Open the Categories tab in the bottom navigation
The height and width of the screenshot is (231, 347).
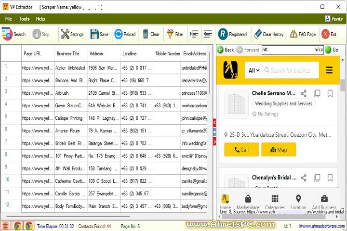[275, 202]
